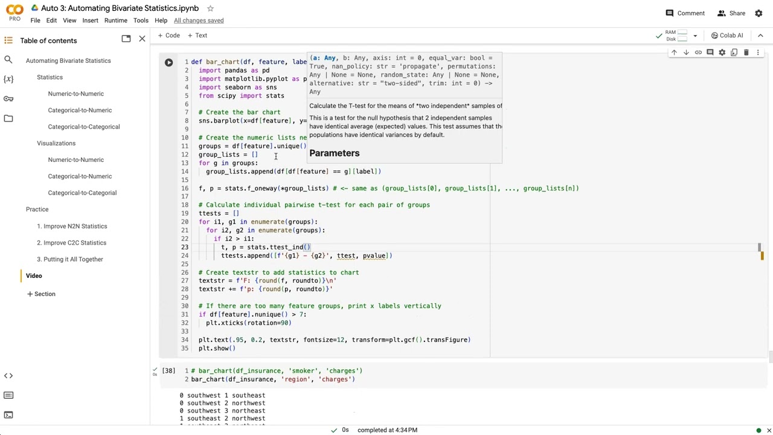Move cell up arrow

coord(674,53)
